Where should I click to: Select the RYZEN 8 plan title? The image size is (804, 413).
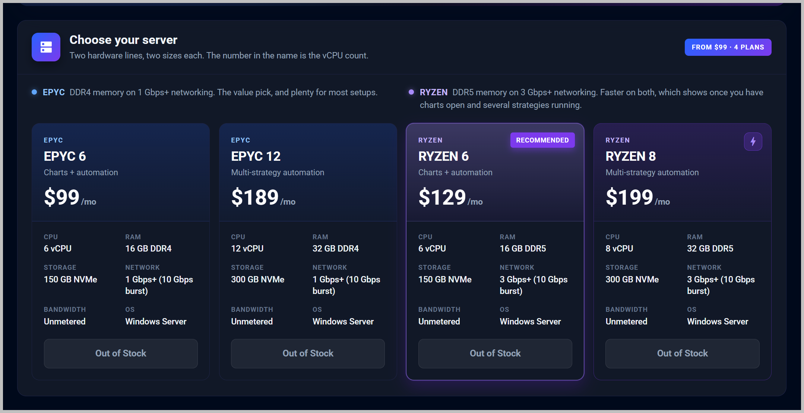point(631,156)
